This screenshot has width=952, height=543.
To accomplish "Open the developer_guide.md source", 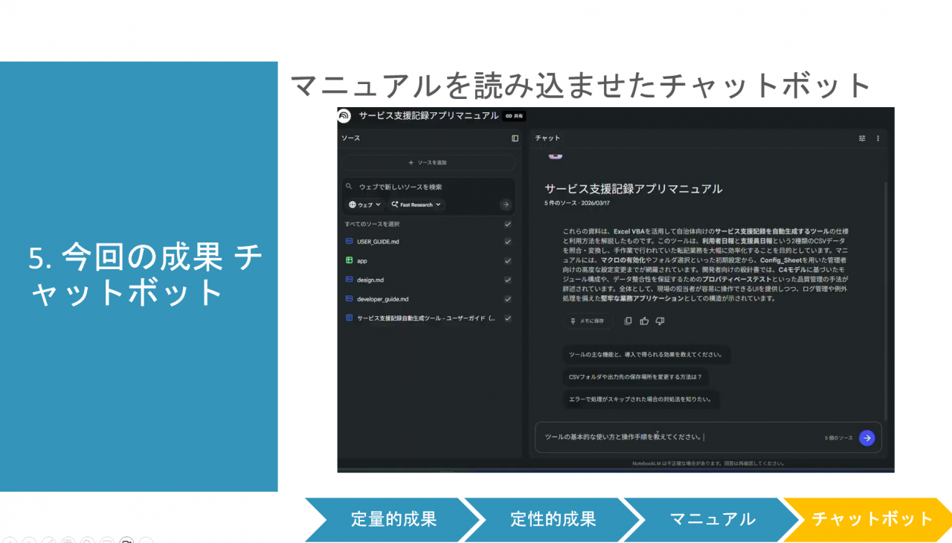I will pos(382,299).
